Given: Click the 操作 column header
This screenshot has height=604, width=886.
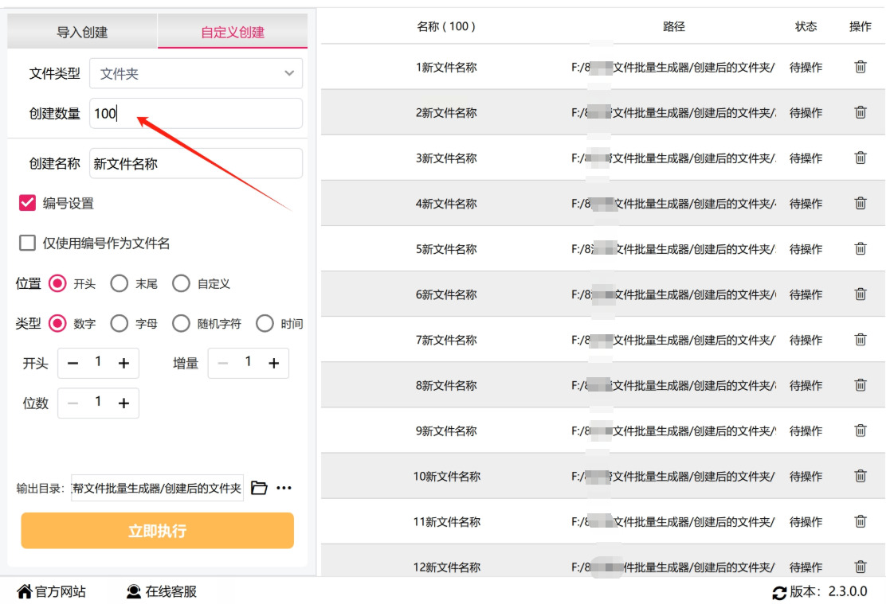Looking at the screenshot, I should pos(860,26).
